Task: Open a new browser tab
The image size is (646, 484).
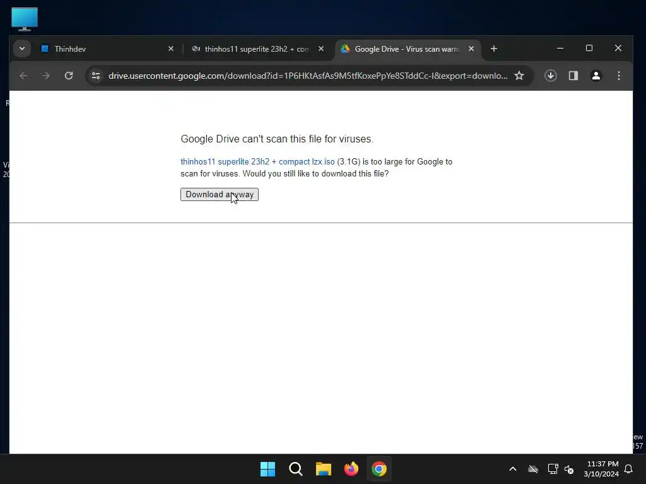Action: [493, 49]
